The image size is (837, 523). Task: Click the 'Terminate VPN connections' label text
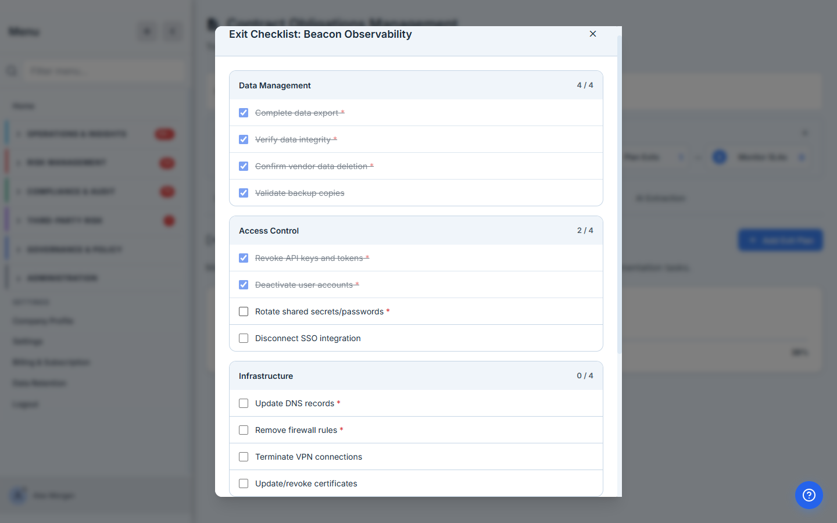(309, 457)
